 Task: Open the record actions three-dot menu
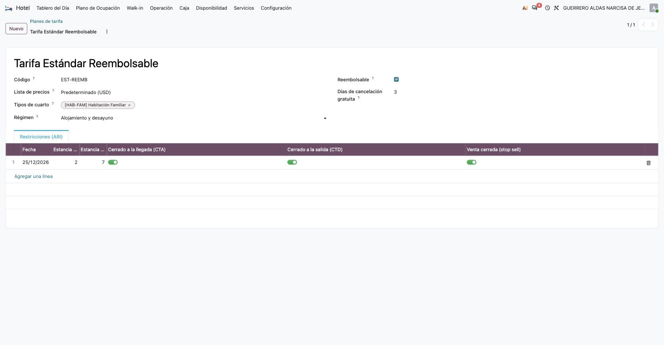[107, 32]
